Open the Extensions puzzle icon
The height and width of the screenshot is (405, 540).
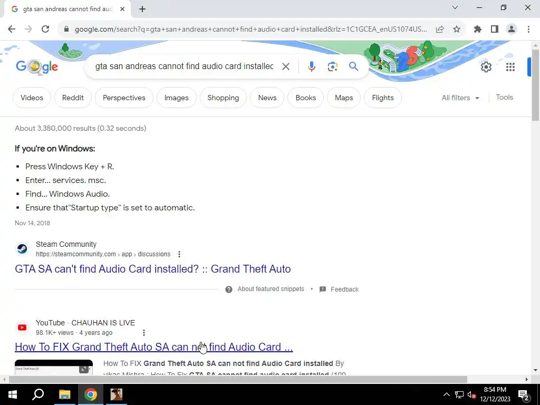[478, 30]
